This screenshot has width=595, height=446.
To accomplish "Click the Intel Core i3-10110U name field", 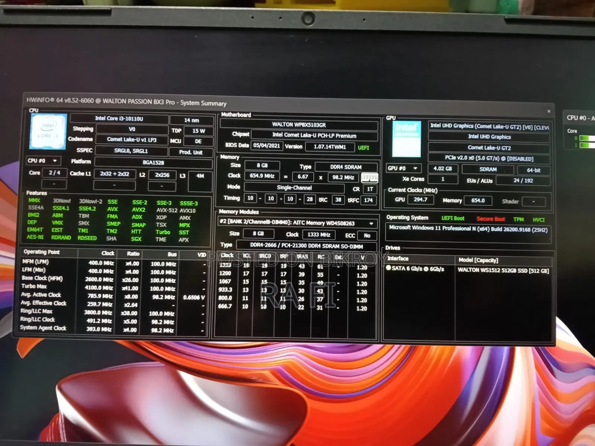I will point(119,119).
